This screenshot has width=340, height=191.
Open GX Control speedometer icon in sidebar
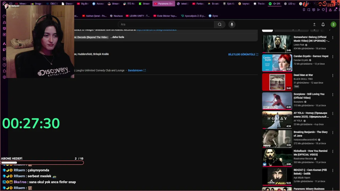(4, 16)
